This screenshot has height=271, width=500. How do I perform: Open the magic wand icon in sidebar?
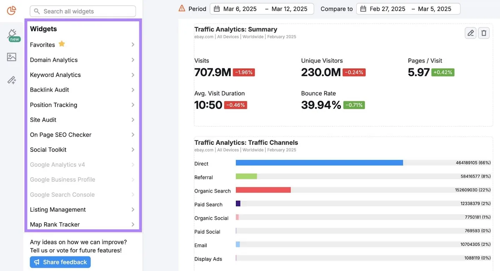(x=12, y=80)
